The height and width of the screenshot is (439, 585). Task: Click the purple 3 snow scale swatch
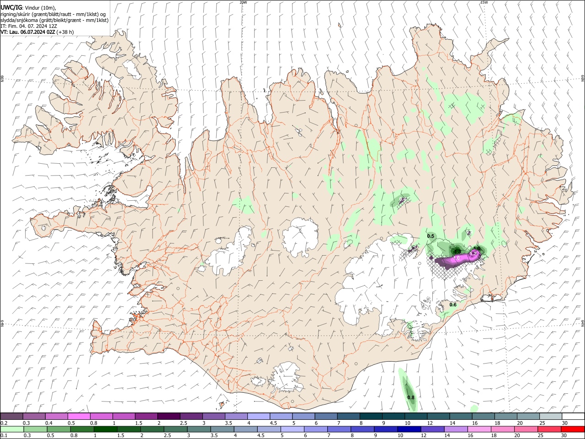pyautogui.click(x=213, y=416)
